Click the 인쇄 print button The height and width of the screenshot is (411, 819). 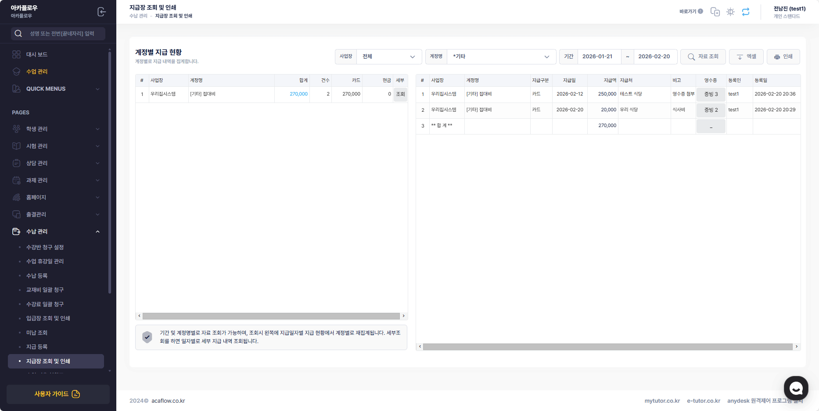click(783, 57)
